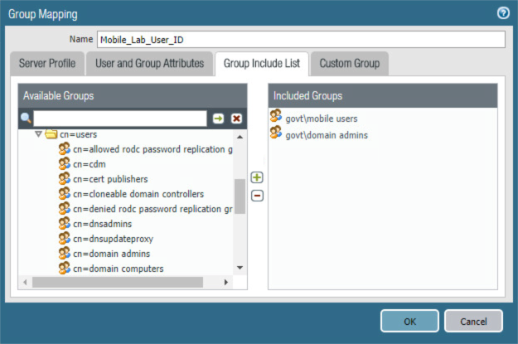Collapse the cn=users tree node
Screen dimensions: 518x344
tap(38, 133)
